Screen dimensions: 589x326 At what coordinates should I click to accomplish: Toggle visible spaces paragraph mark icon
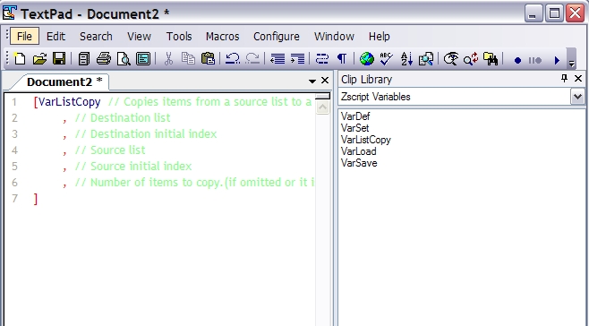[342, 59]
